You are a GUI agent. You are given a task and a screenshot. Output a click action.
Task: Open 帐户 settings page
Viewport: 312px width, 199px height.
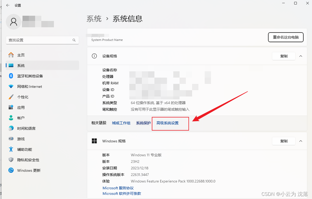42,118
